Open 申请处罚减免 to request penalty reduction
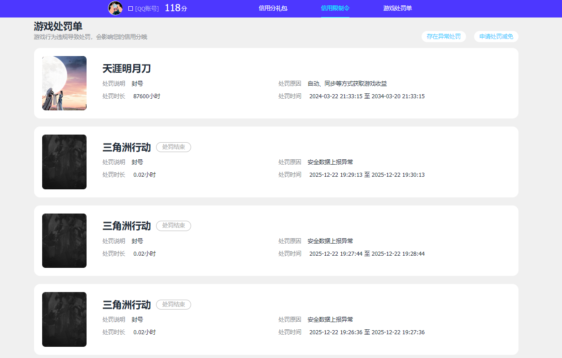The height and width of the screenshot is (358, 562). [496, 36]
